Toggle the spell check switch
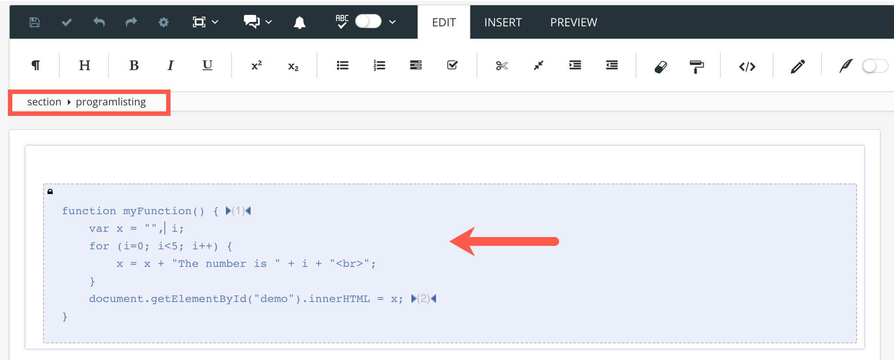894x360 pixels. pos(368,22)
